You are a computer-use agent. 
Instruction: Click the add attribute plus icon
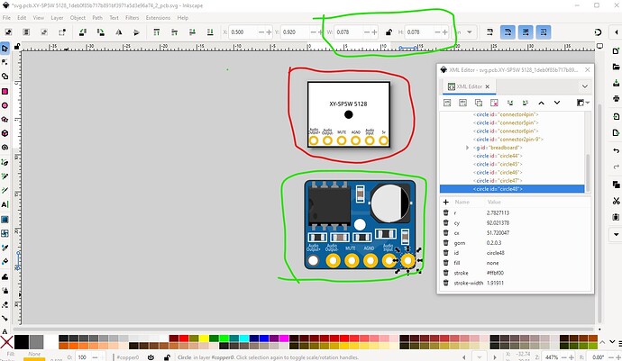point(446,202)
